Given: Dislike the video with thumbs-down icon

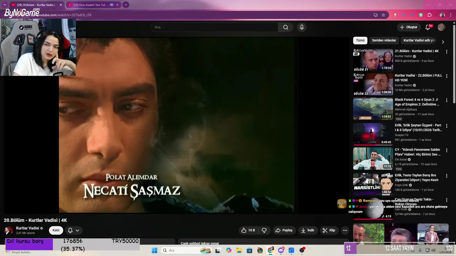Looking at the screenshot, I should pyautogui.click(x=264, y=230).
